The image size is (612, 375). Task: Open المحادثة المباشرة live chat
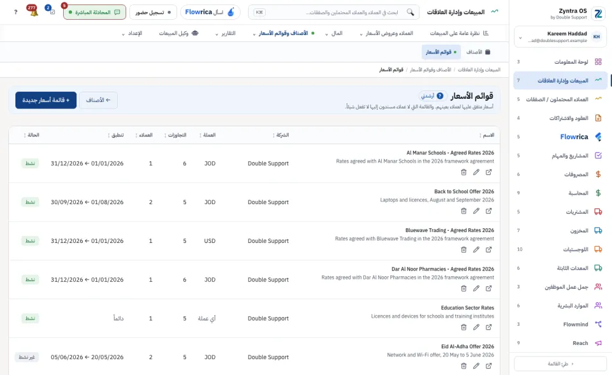(x=94, y=12)
